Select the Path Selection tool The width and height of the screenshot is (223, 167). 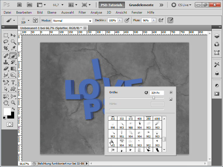point(6,89)
